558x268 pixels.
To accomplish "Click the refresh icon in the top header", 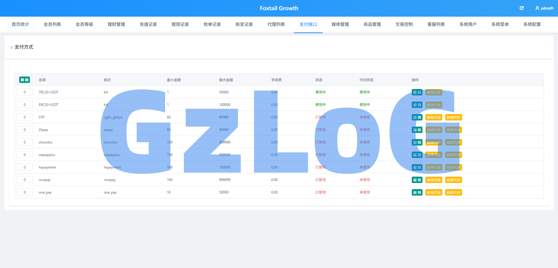I will point(522,8).
